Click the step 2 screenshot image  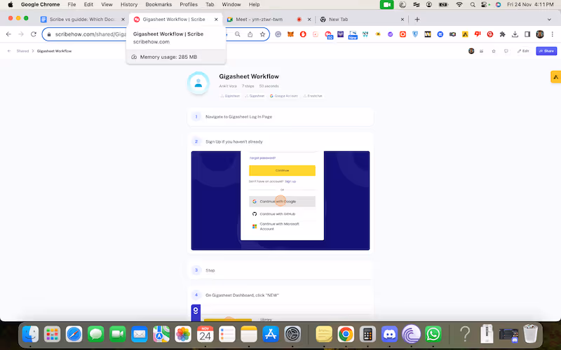(x=280, y=200)
